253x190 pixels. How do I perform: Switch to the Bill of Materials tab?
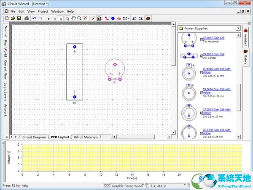coord(86,137)
